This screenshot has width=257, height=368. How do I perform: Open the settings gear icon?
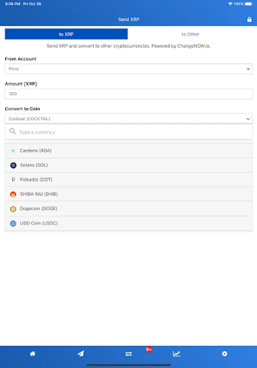coord(224,354)
